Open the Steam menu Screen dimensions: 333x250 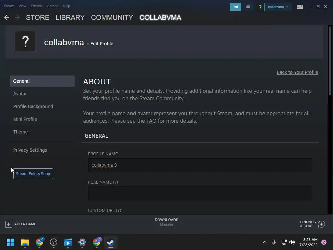point(9,6)
